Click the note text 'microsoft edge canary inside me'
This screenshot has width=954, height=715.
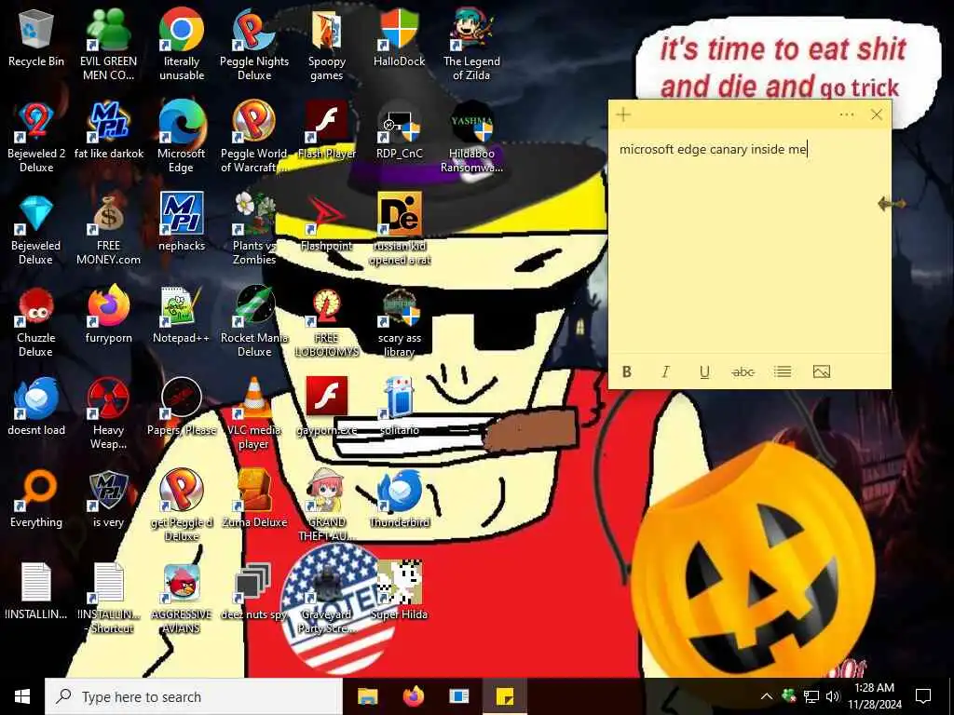pos(713,149)
